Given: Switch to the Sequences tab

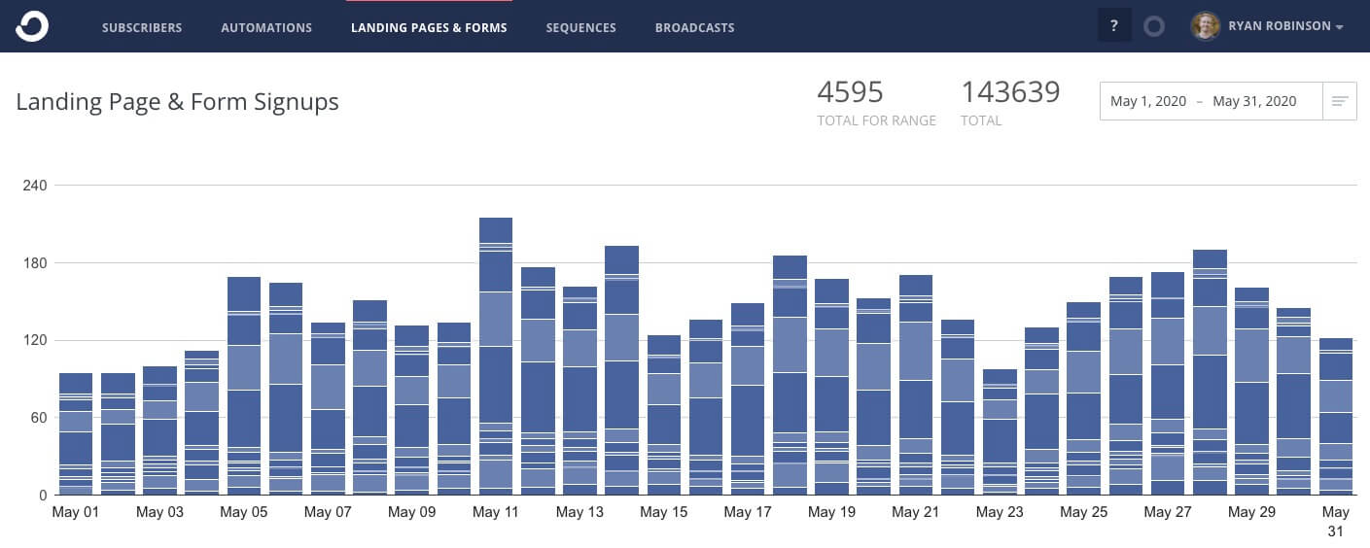Looking at the screenshot, I should (580, 27).
